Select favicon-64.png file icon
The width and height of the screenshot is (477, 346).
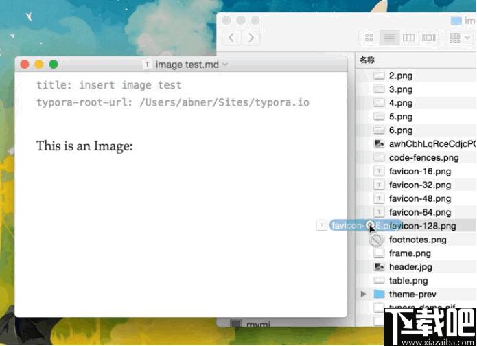pyautogui.click(x=379, y=212)
